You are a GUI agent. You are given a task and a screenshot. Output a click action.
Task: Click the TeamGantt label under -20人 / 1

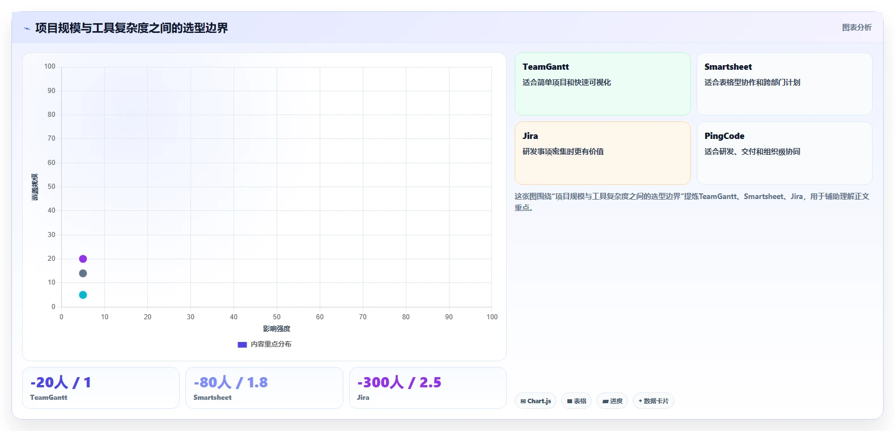pos(49,398)
